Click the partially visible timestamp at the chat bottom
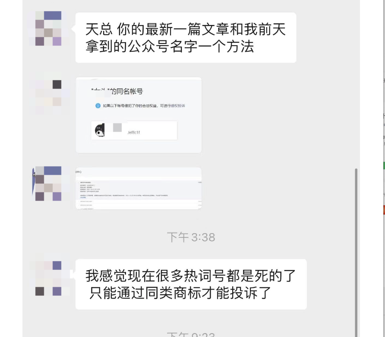The height and width of the screenshot is (337, 385). coord(191,334)
